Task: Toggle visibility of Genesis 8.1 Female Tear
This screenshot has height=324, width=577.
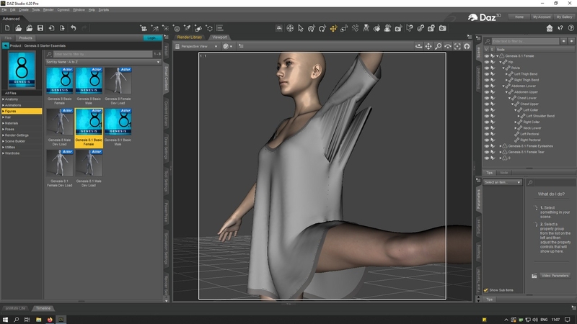Action: 486,152
